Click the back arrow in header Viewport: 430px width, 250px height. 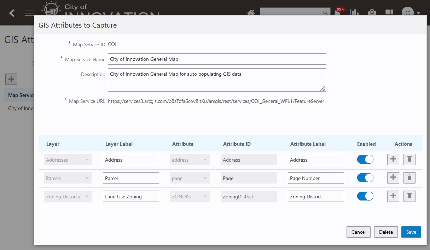pos(12,13)
